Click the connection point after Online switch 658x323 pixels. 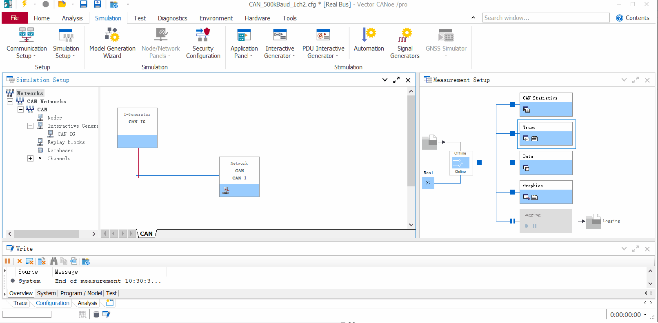point(479,163)
